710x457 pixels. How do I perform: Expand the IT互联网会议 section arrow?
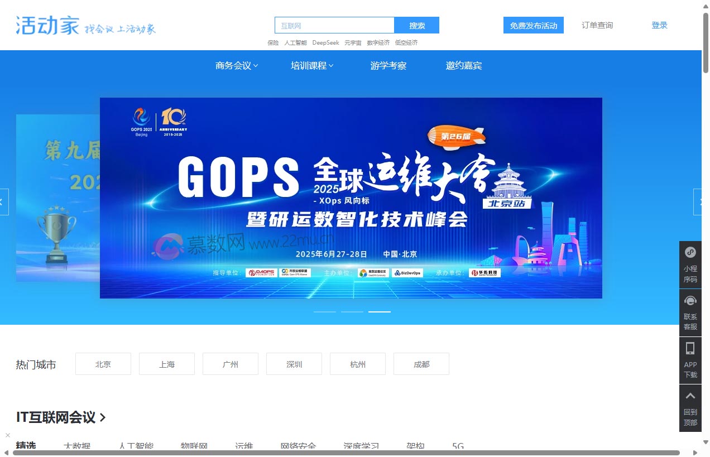pyautogui.click(x=102, y=417)
